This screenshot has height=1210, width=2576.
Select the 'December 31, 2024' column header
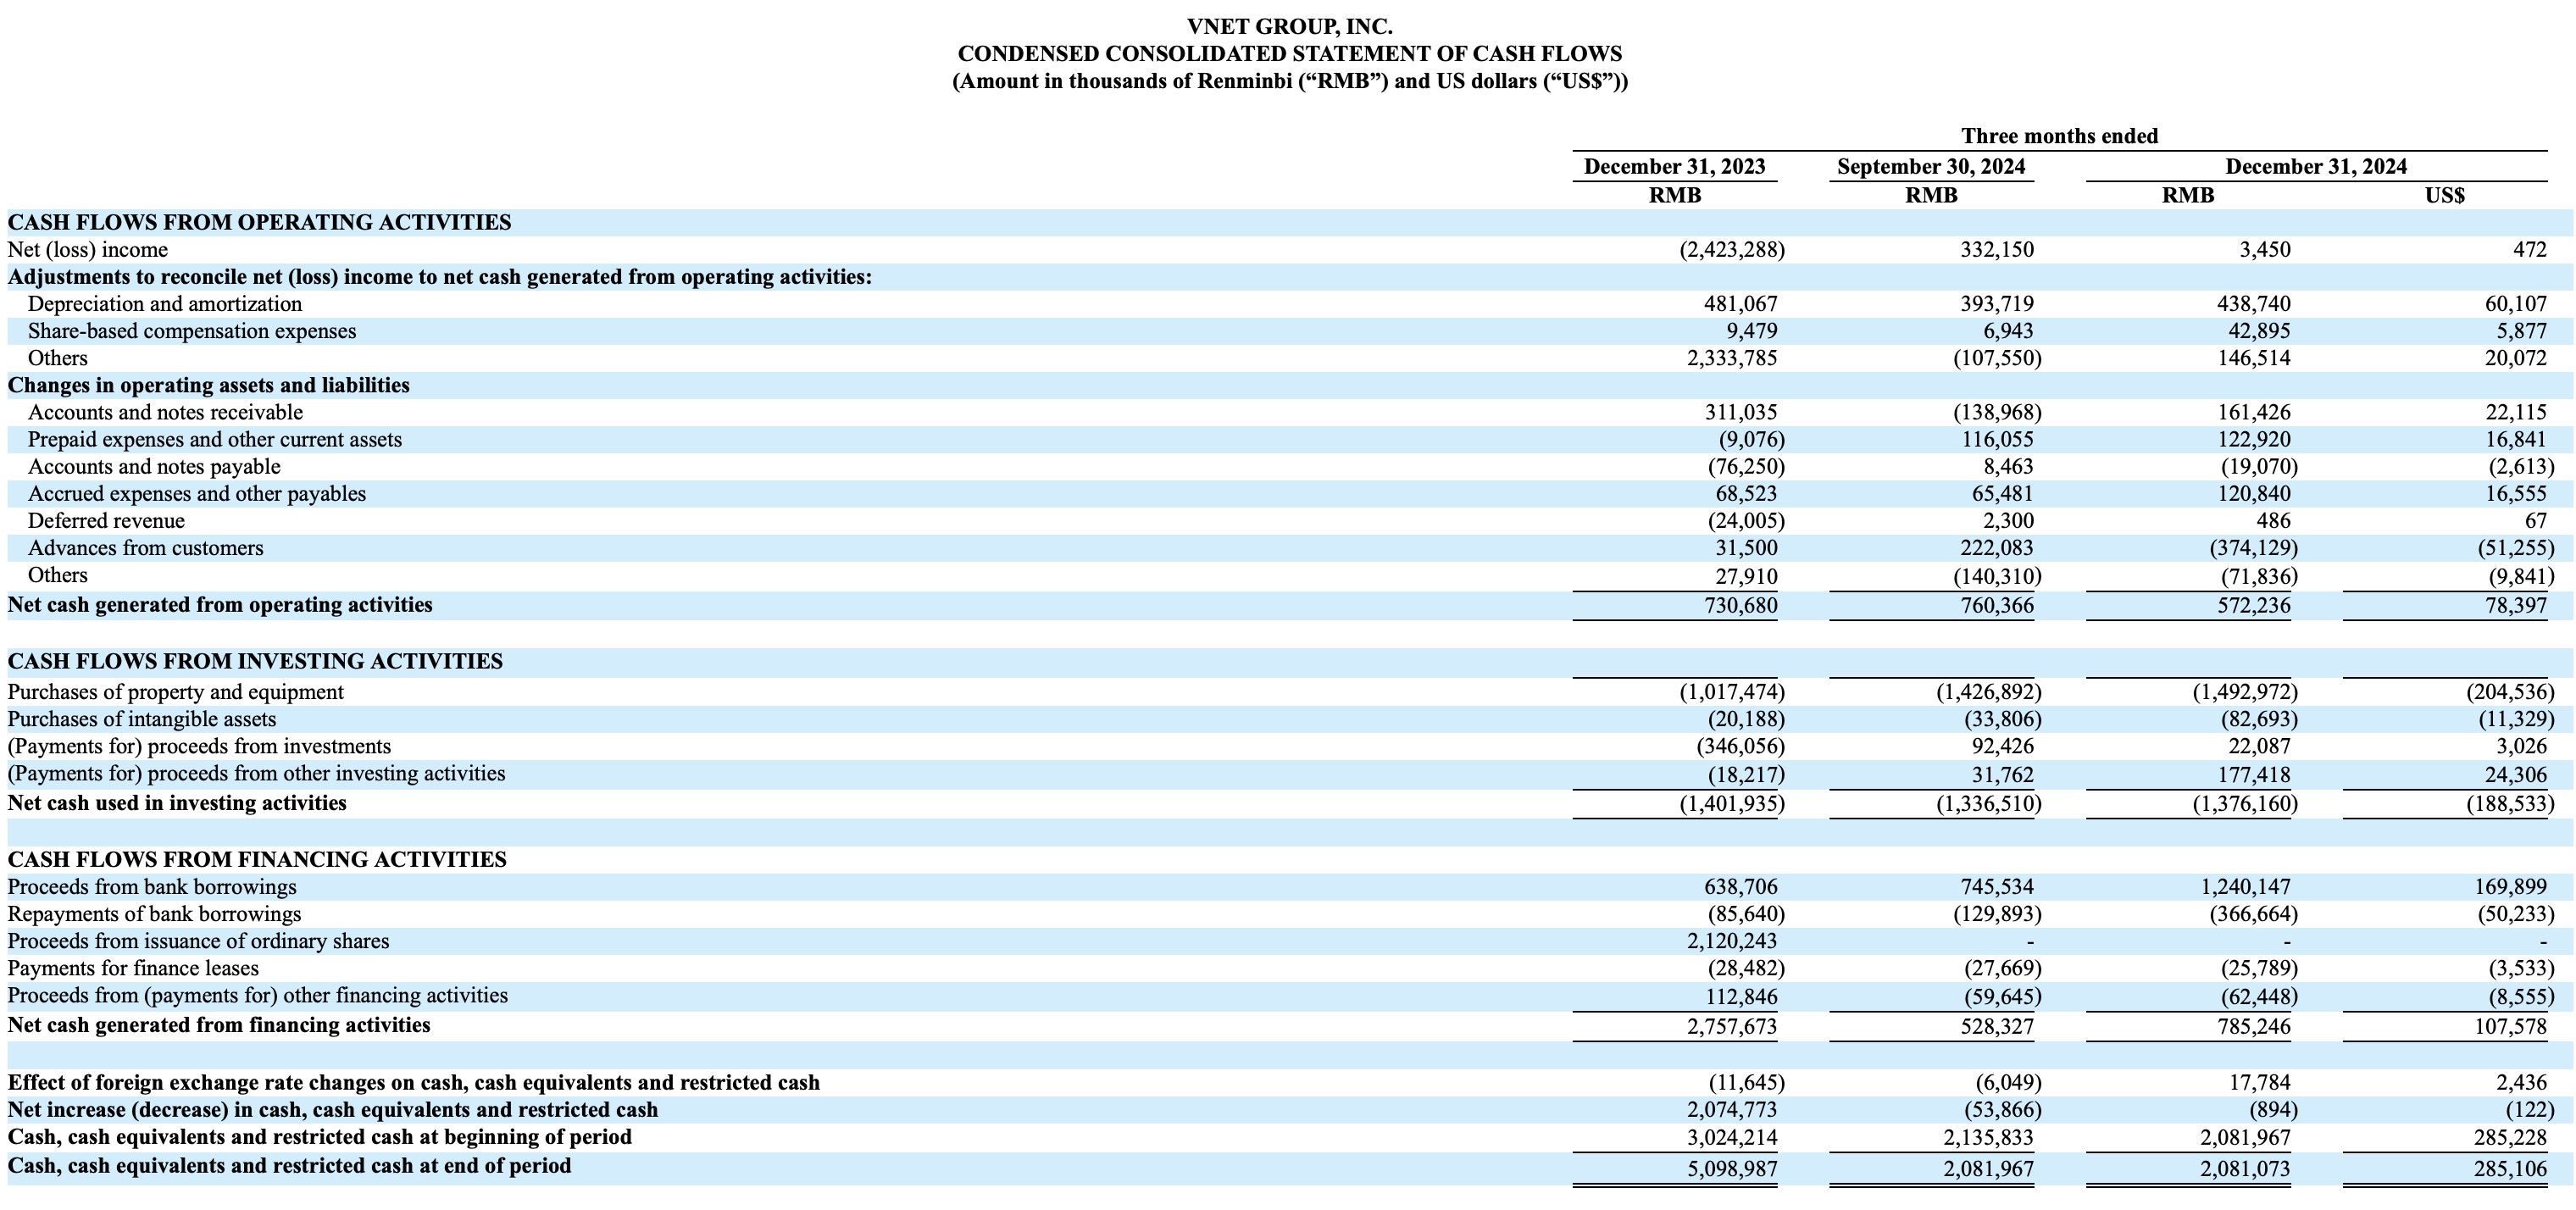coord(2316,167)
